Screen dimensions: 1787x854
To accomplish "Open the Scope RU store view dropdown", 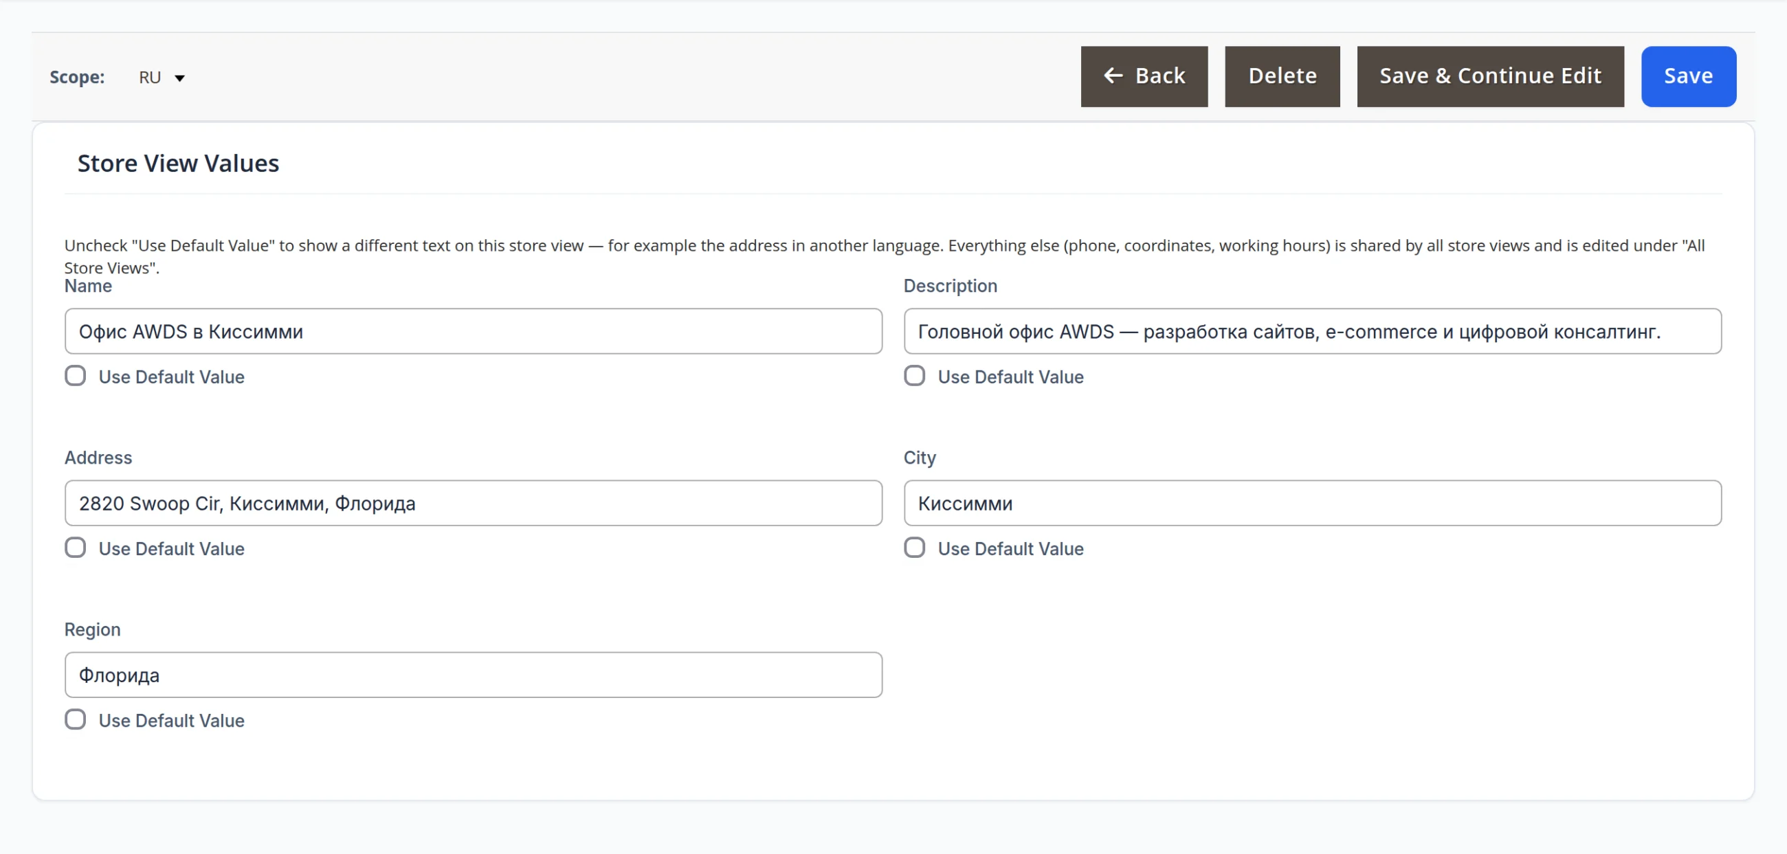I will point(162,77).
